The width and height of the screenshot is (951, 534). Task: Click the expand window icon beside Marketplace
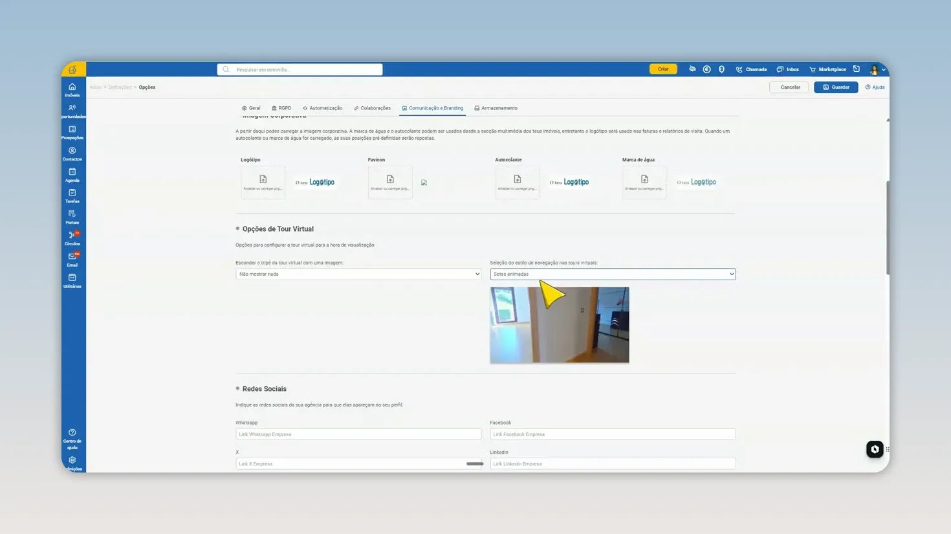(857, 69)
